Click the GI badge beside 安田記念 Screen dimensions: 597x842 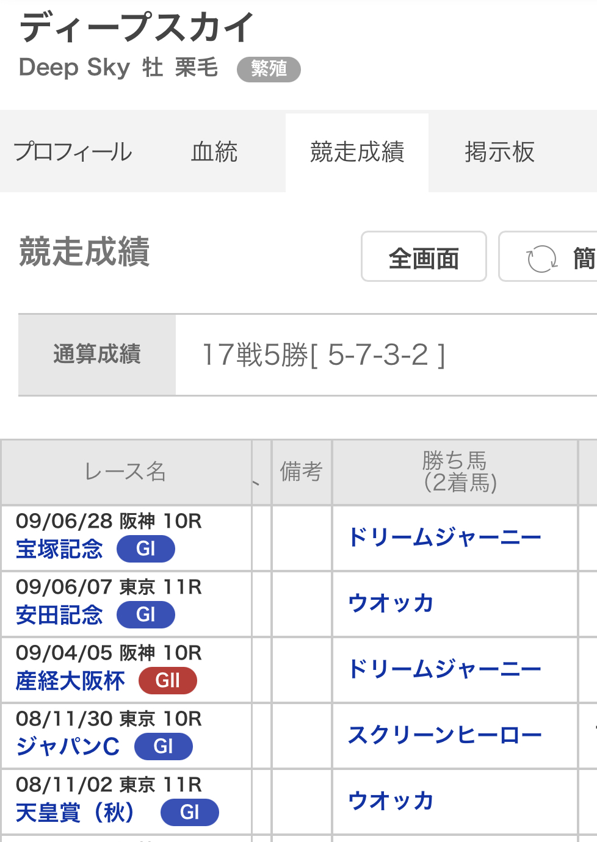click(x=146, y=614)
